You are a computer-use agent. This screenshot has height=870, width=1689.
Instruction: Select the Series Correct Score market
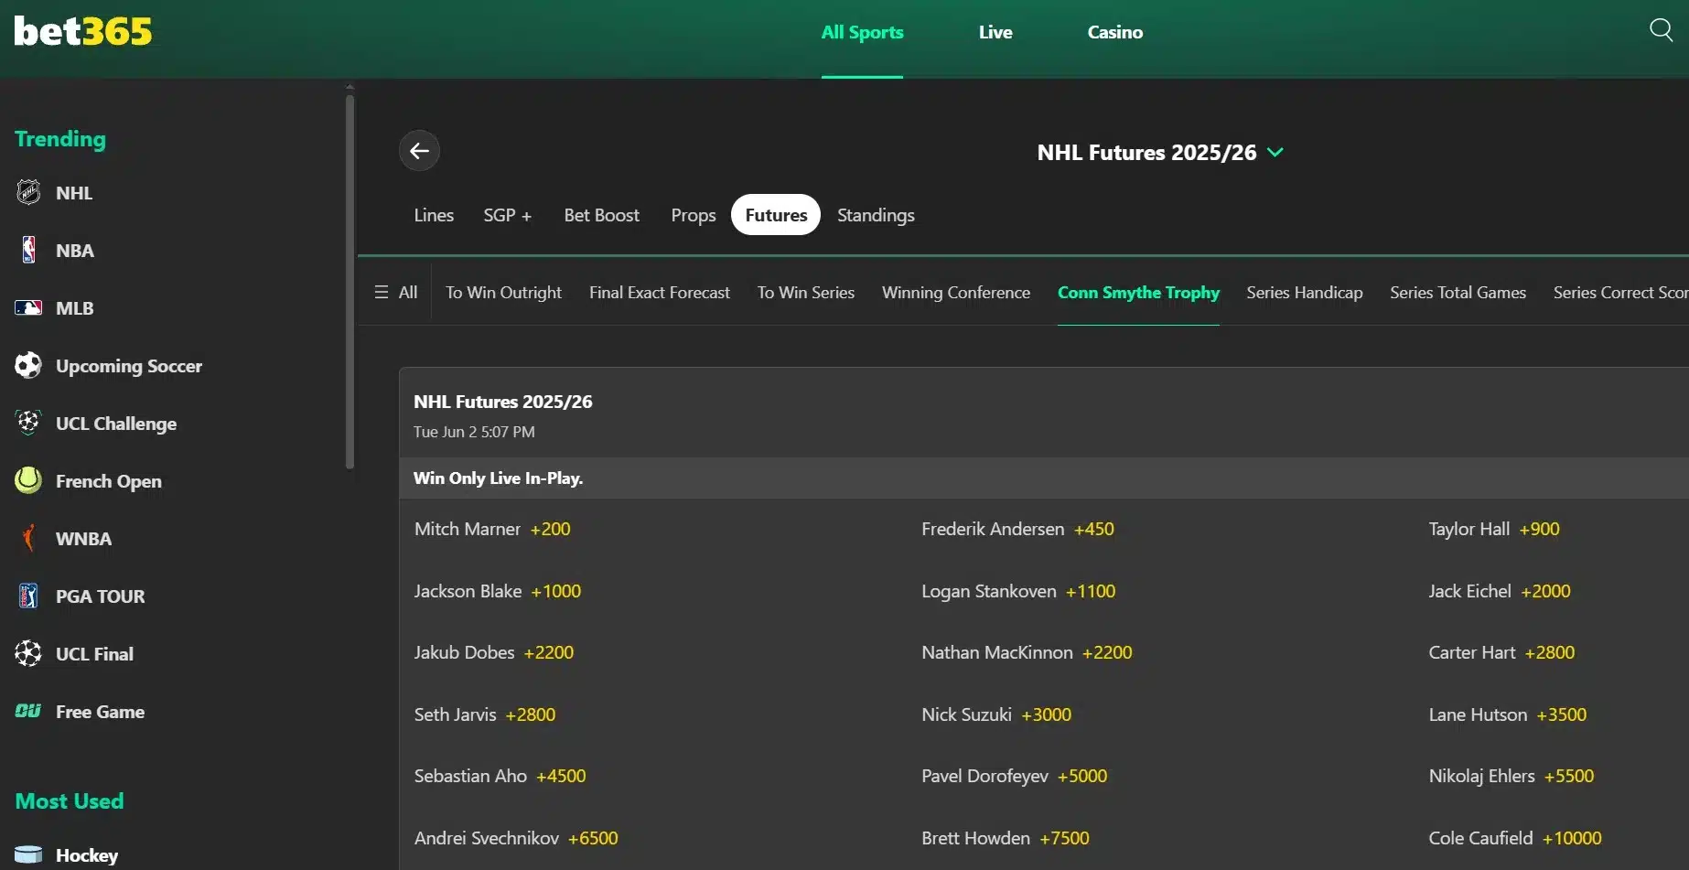(1620, 292)
